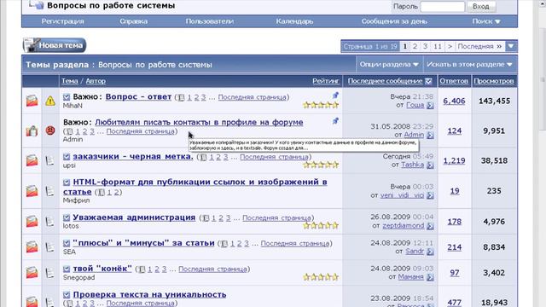Sort by Тема column header
The height and width of the screenshot is (307, 546).
pyautogui.click(x=70, y=81)
